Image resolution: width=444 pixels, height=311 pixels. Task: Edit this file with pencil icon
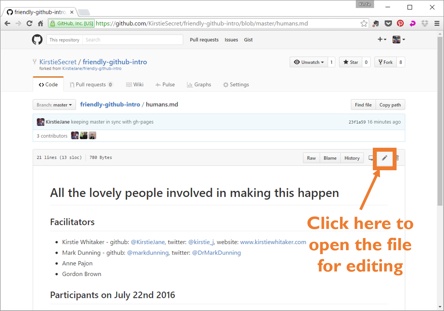[x=385, y=158]
